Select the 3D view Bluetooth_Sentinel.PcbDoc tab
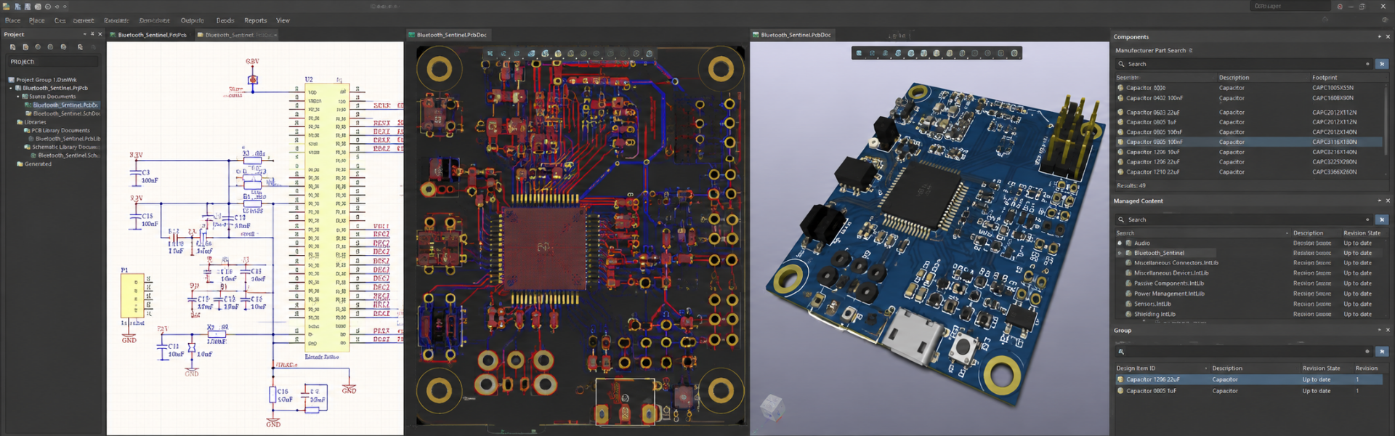Viewport: 1395px width, 436px height. click(x=791, y=35)
